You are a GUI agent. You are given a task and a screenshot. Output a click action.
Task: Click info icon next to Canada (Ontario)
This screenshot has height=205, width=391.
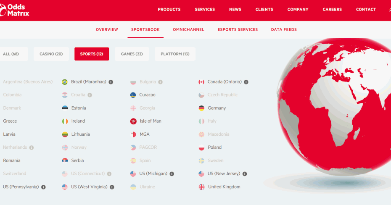click(246, 82)
